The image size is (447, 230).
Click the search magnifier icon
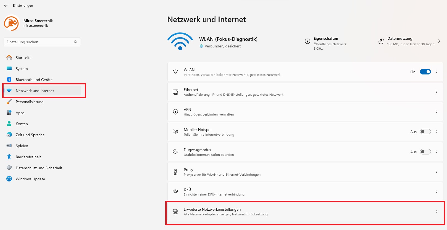point(76,42)
